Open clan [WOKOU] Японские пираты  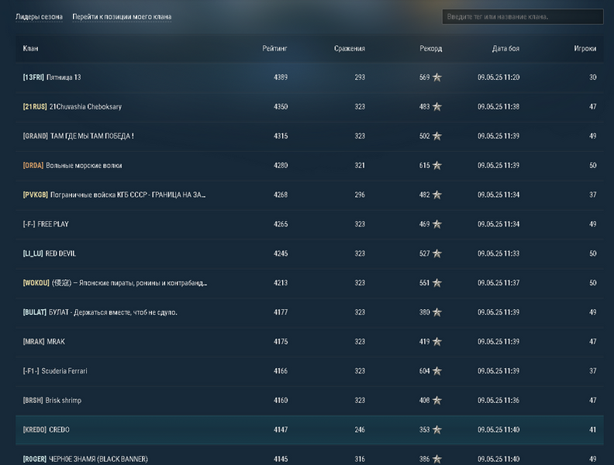115,283
